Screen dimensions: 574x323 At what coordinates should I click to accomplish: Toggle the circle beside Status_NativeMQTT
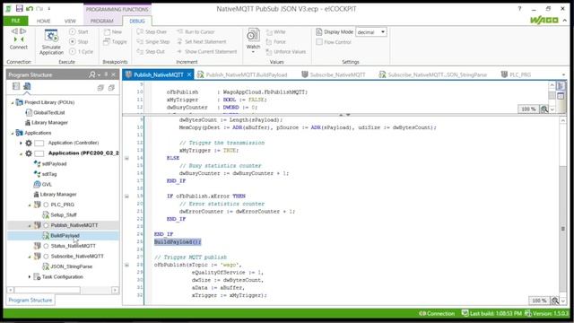tap(46, 246)
